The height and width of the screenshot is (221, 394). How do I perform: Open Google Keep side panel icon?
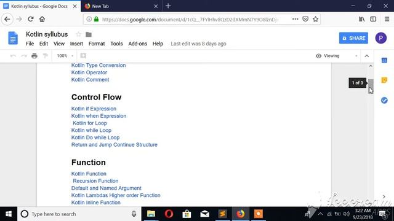coord(384,80)
